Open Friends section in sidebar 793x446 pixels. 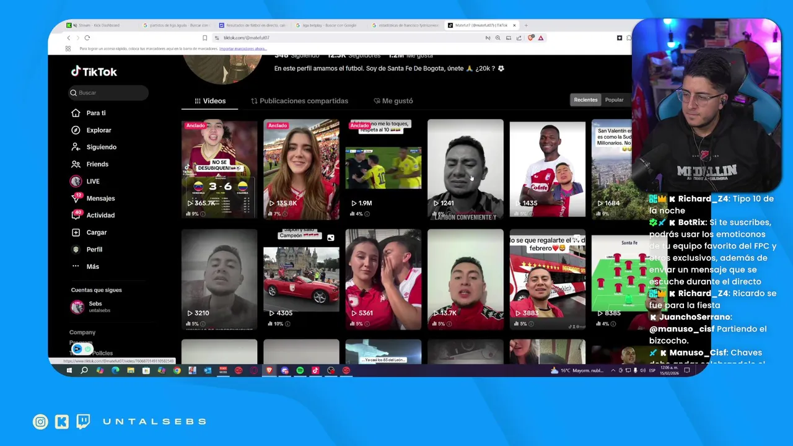pos(90,164)
